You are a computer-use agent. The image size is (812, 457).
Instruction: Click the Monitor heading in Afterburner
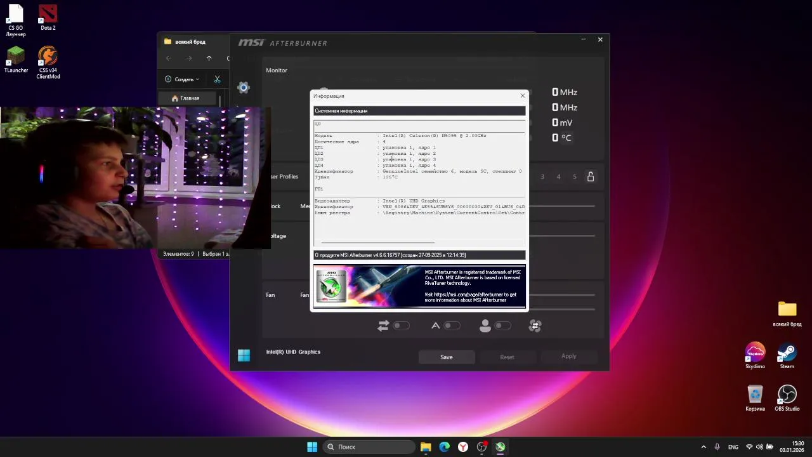[x=277, y=70]
